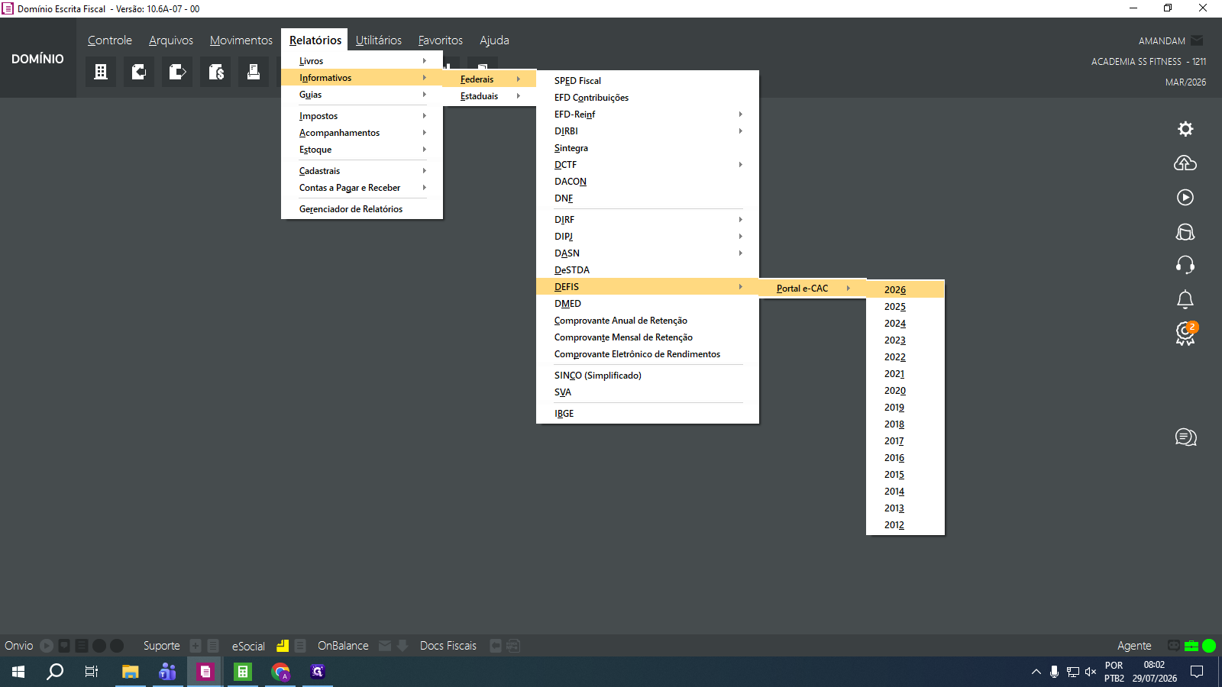Open the Favoritos menu
1222x687 pixels.
441,40
